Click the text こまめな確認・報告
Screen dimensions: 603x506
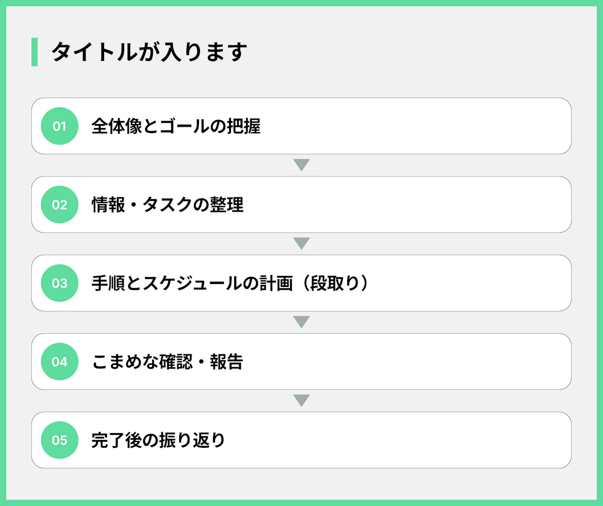point(167,361)
